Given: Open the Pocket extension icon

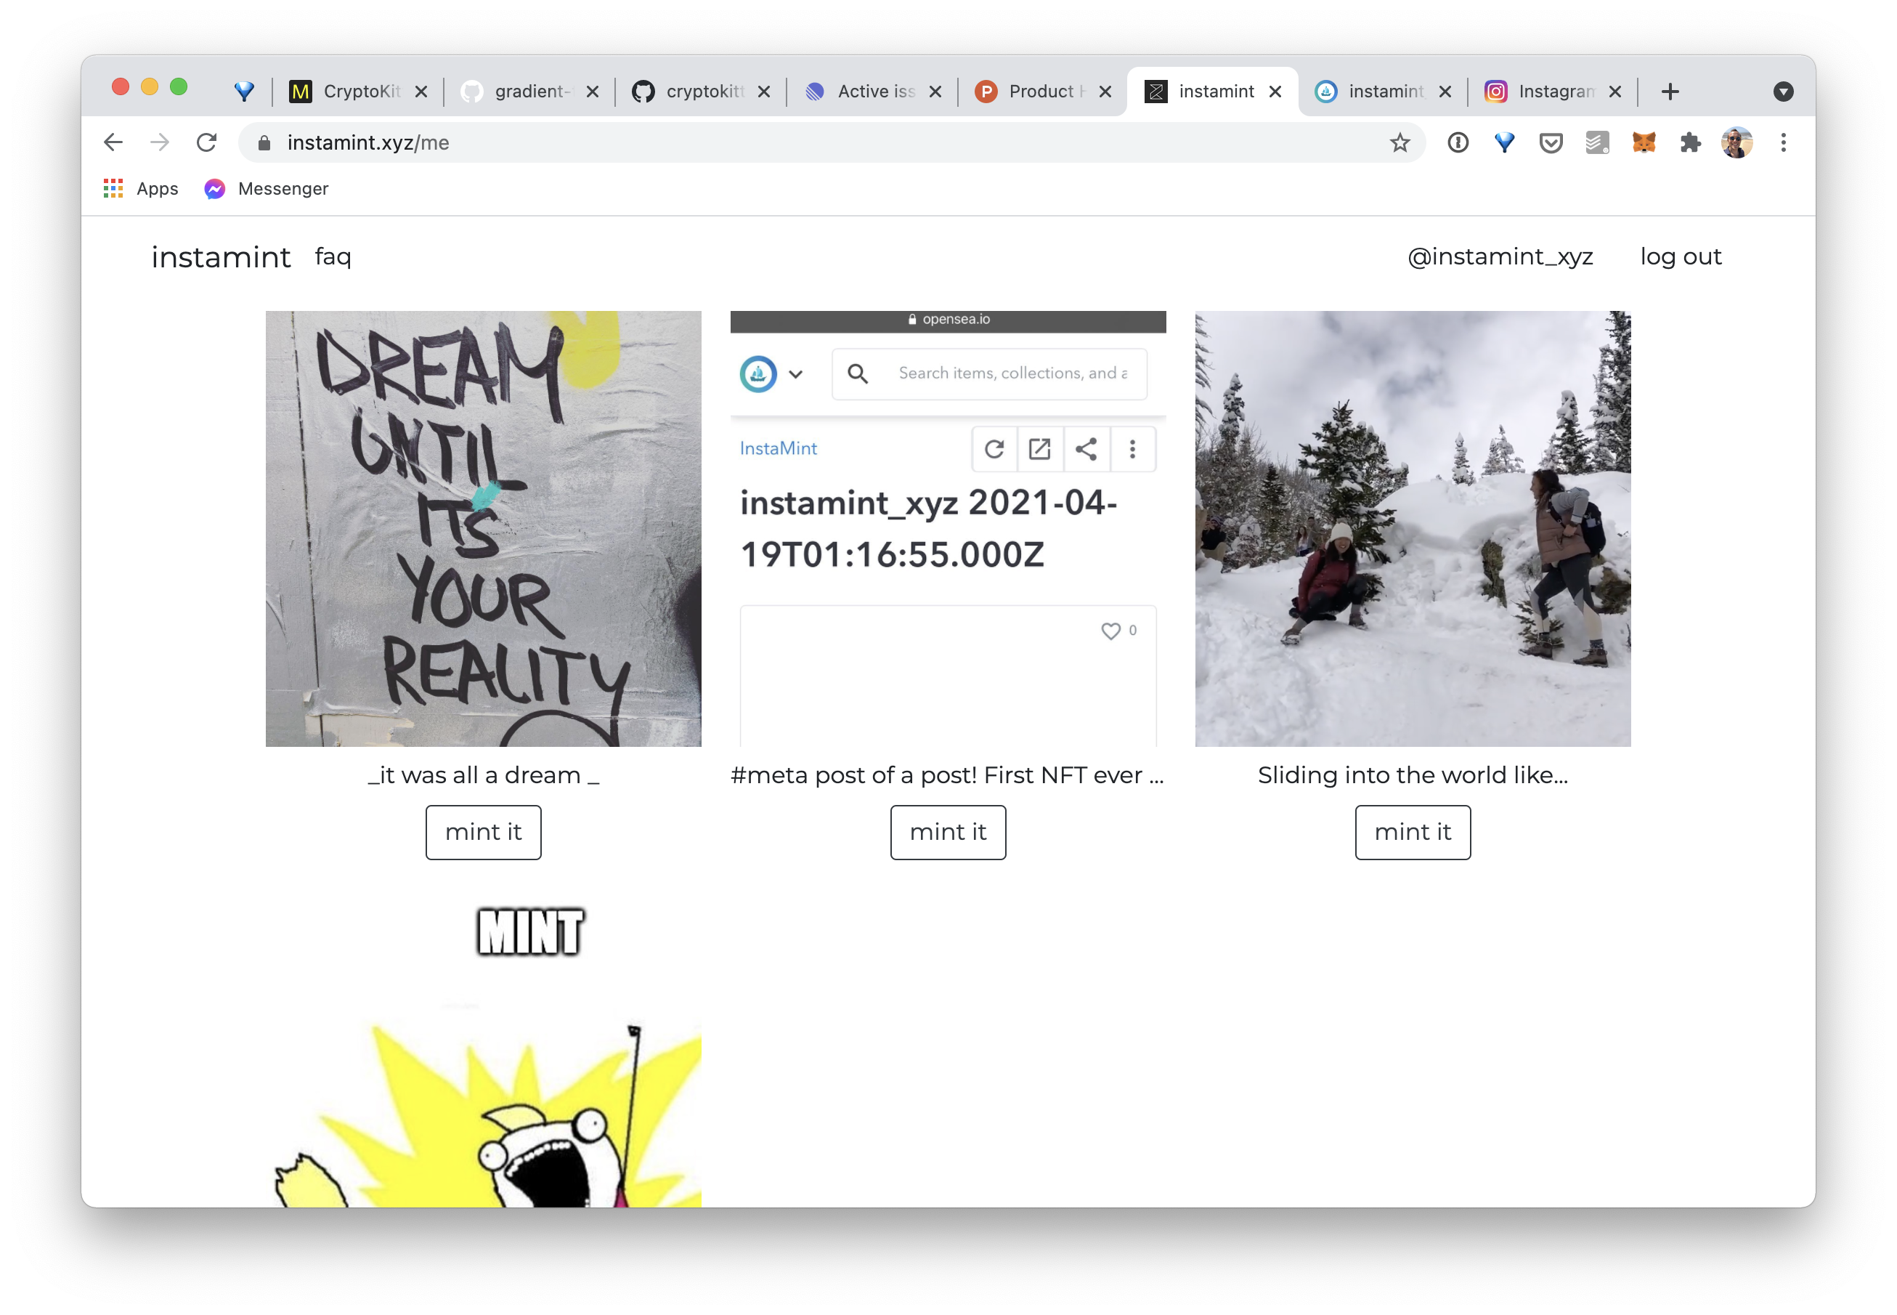Looking at the screenshot, I should pyautogui.click(x=1551, y=142).
